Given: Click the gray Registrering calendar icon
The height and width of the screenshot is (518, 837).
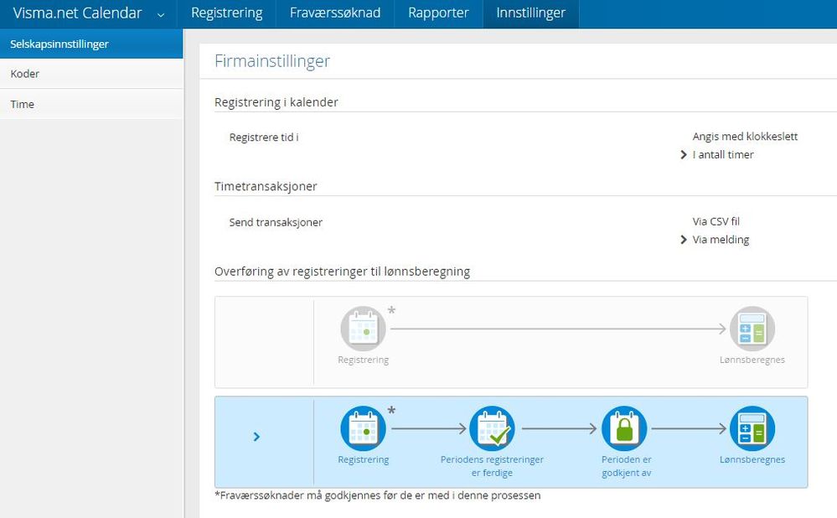Looking at the screenshot, I should (363, 329).
